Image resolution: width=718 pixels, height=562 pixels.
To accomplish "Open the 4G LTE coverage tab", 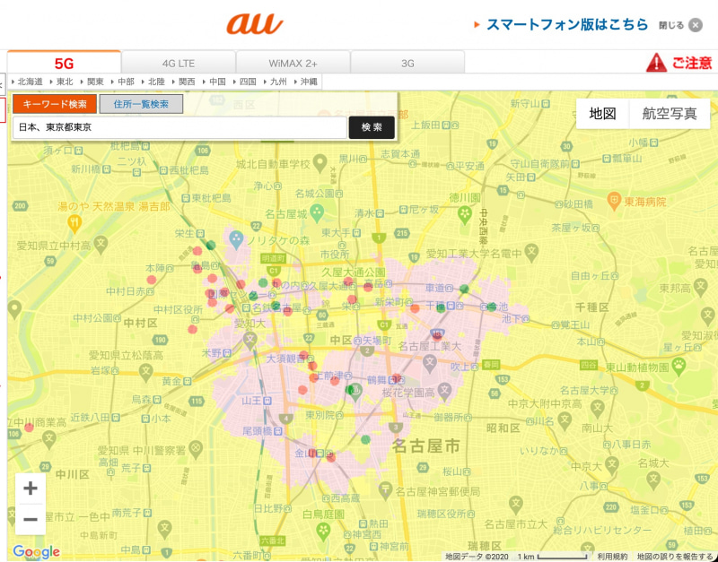I will (x=179, y=63).
